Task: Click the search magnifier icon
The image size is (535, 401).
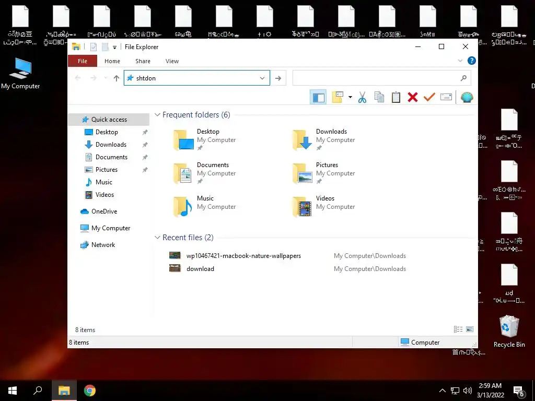Action: pyautogui.click(x=463, y=78)
